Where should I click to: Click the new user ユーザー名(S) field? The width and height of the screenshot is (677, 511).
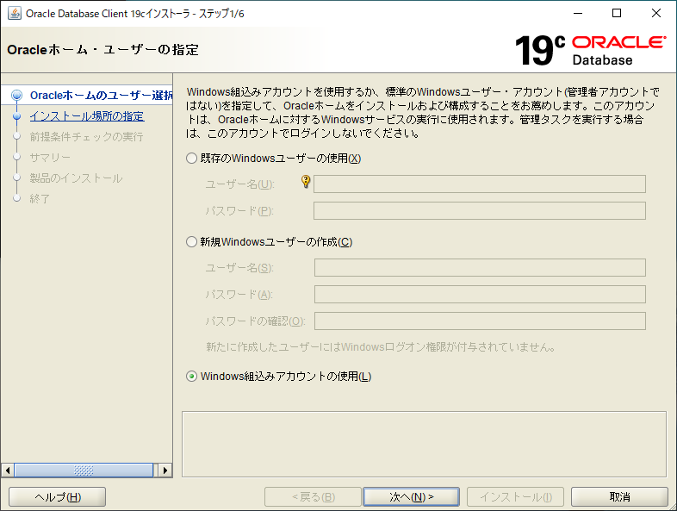coord(480,267)
